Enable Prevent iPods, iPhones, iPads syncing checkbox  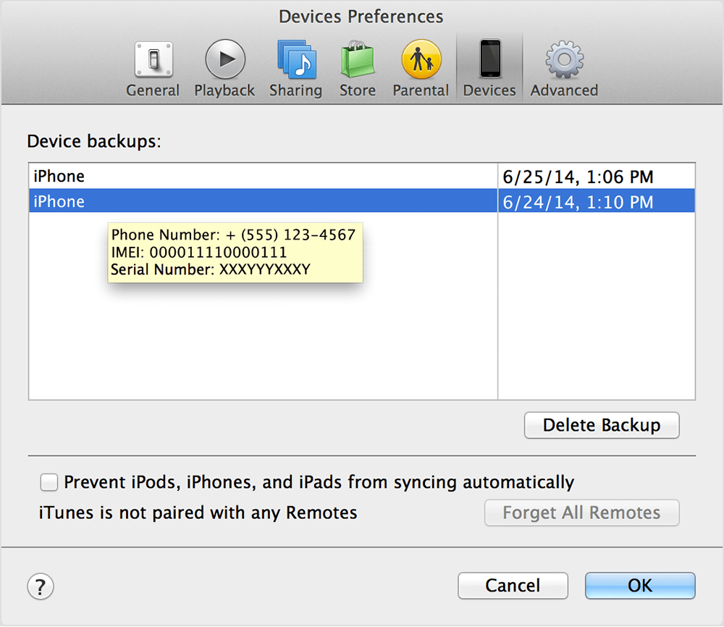point(49,482)
